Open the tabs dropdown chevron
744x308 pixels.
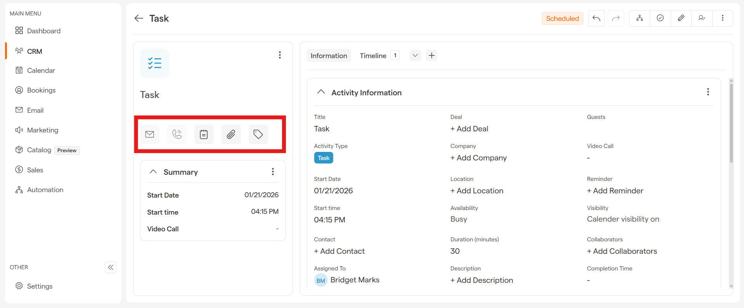415,55
